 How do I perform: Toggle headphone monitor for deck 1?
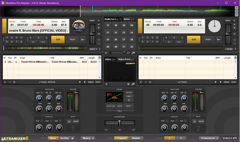[x=69, y=121]
